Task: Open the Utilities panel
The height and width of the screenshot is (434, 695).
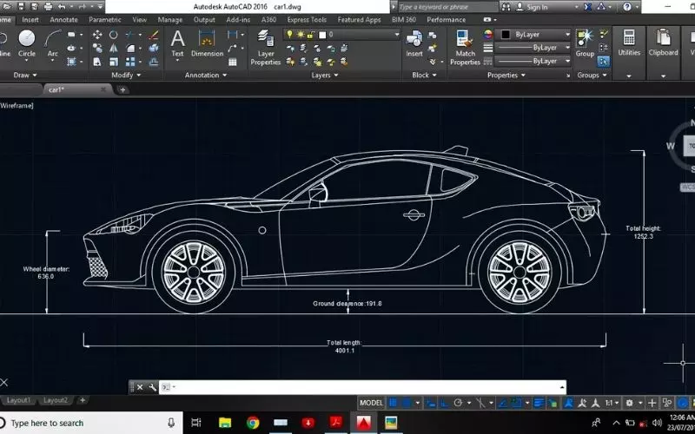Action: 629,43
